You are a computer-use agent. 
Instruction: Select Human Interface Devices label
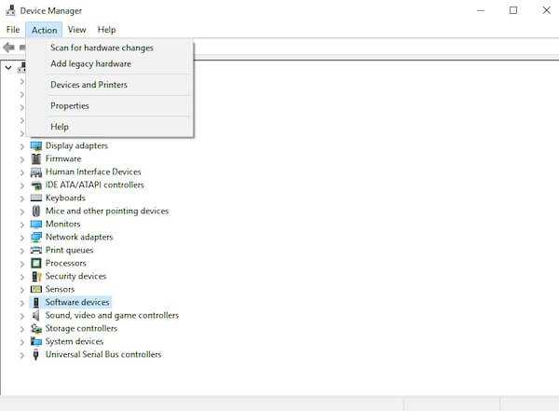pos(93,172)
